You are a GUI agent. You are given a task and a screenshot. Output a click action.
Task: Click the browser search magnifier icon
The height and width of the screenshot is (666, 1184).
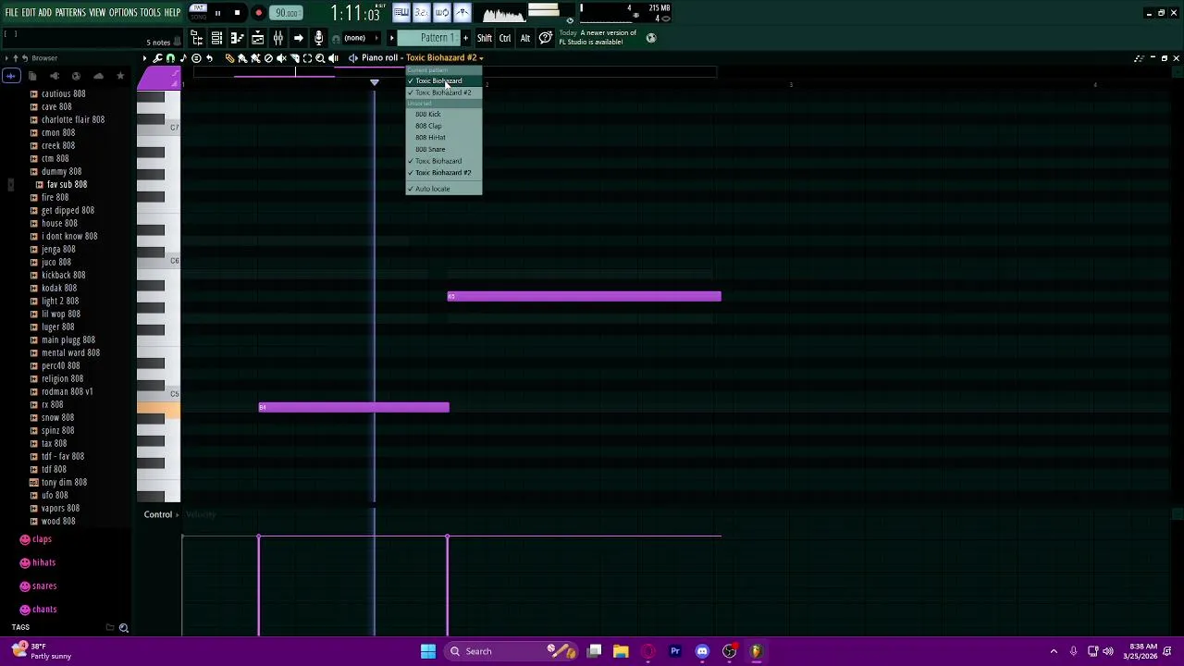(x=123, y=628)
